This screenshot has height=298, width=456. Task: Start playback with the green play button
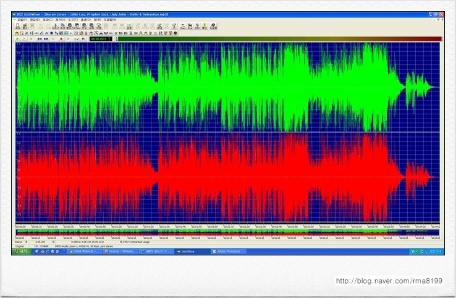17,39
